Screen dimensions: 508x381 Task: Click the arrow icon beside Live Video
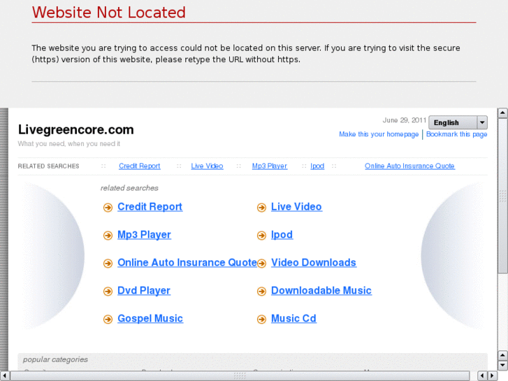pos(261,207)
